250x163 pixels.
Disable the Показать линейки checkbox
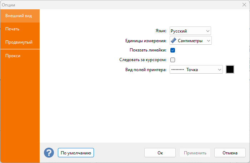172,50
